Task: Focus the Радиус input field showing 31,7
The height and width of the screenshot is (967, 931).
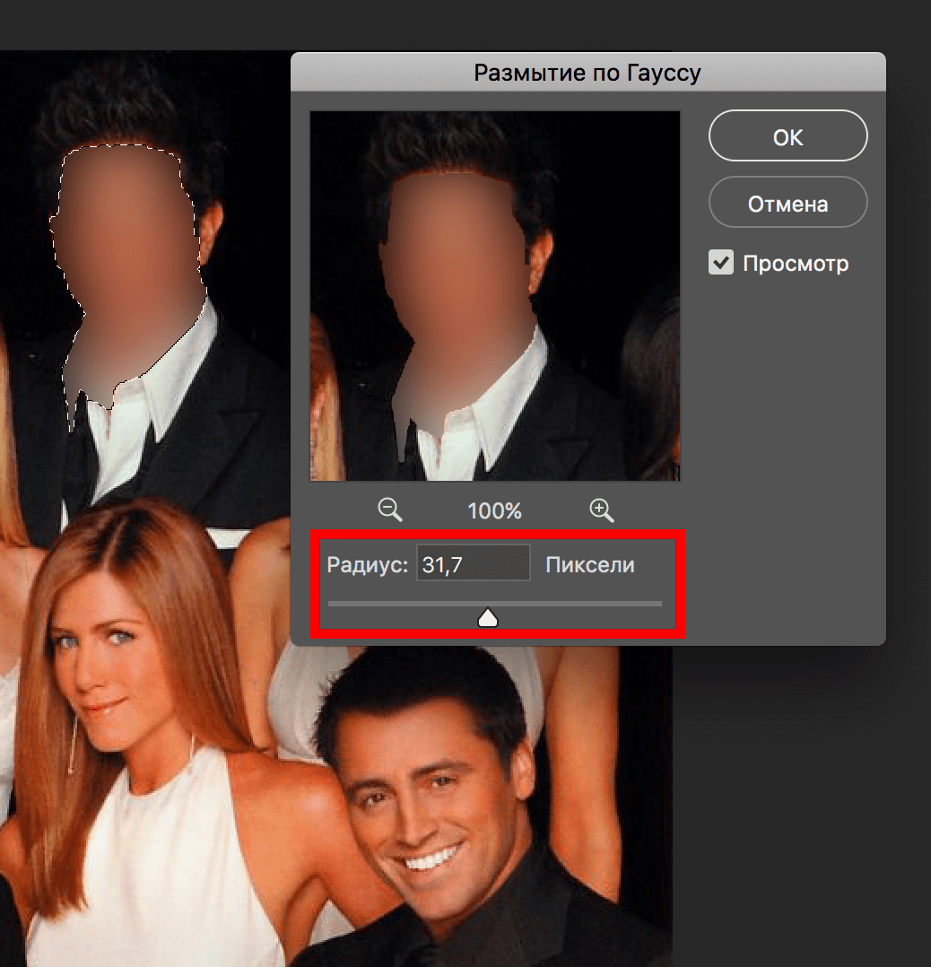Action: (473, 565)
